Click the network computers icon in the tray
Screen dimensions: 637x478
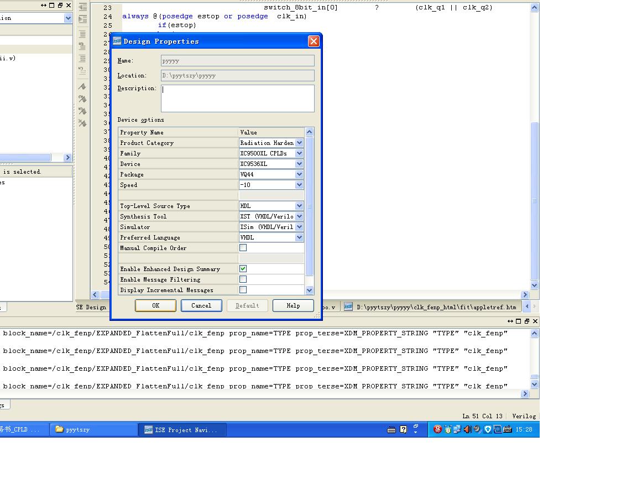457,429
